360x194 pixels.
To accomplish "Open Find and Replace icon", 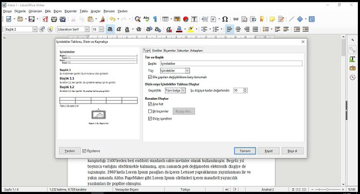I will coord(137,19).
